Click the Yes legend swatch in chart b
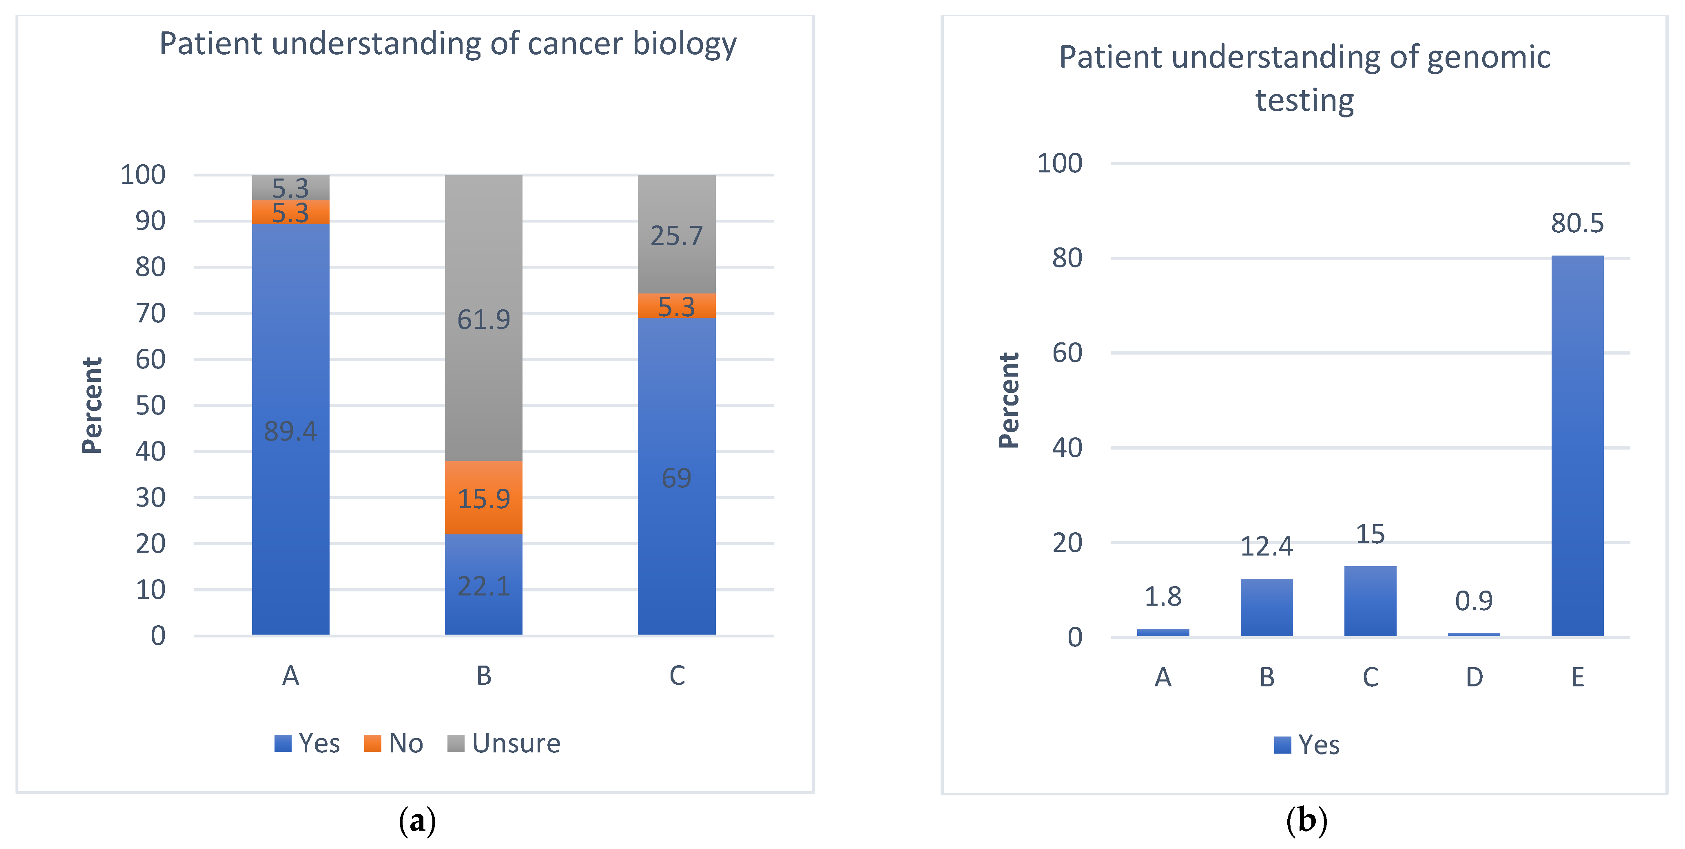This screenshot has width=1685, height=849. point(1283,745)
